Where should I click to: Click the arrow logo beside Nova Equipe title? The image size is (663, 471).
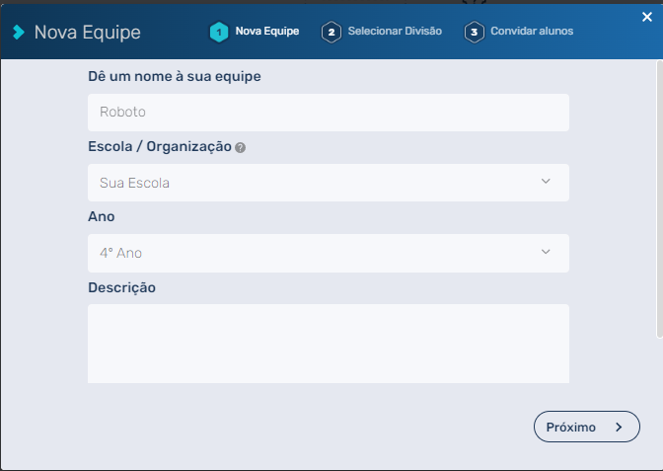click(x=18, y=32)
